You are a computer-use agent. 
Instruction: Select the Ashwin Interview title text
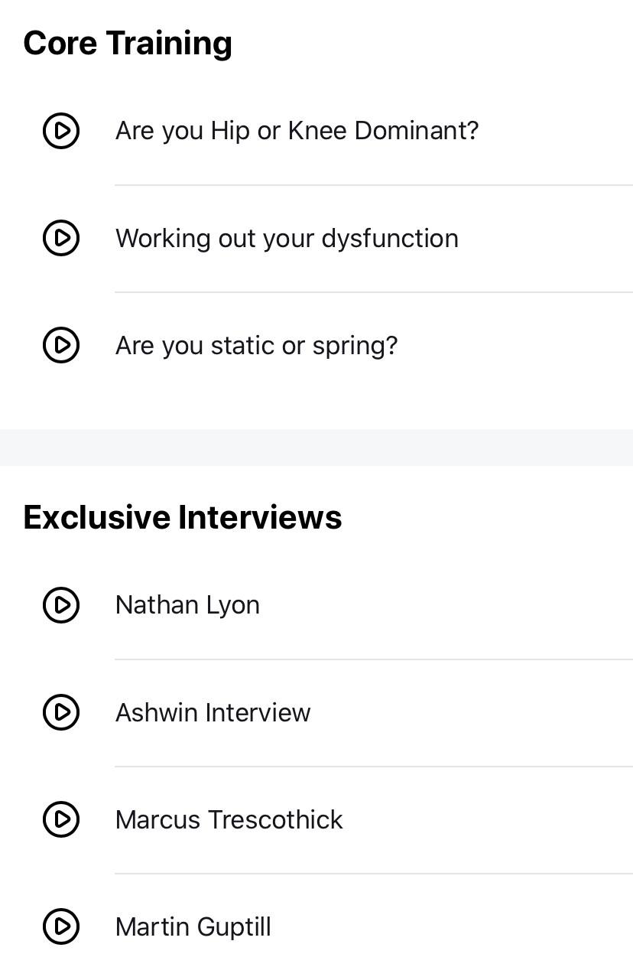[x=213, y=712]
